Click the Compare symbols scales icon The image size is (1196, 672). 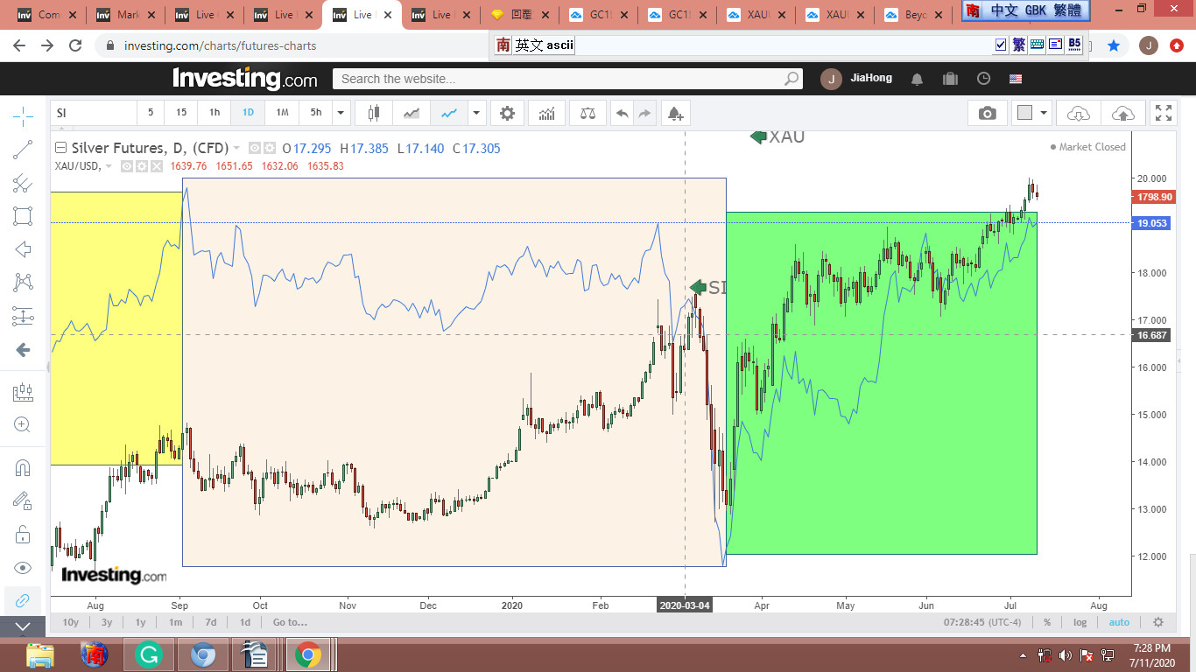coord(586,113)
